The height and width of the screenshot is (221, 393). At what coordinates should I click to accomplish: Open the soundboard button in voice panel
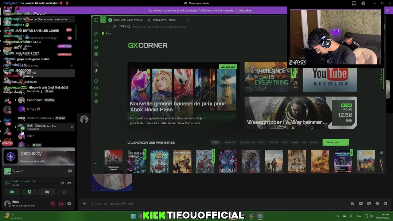tap(64, 192)
